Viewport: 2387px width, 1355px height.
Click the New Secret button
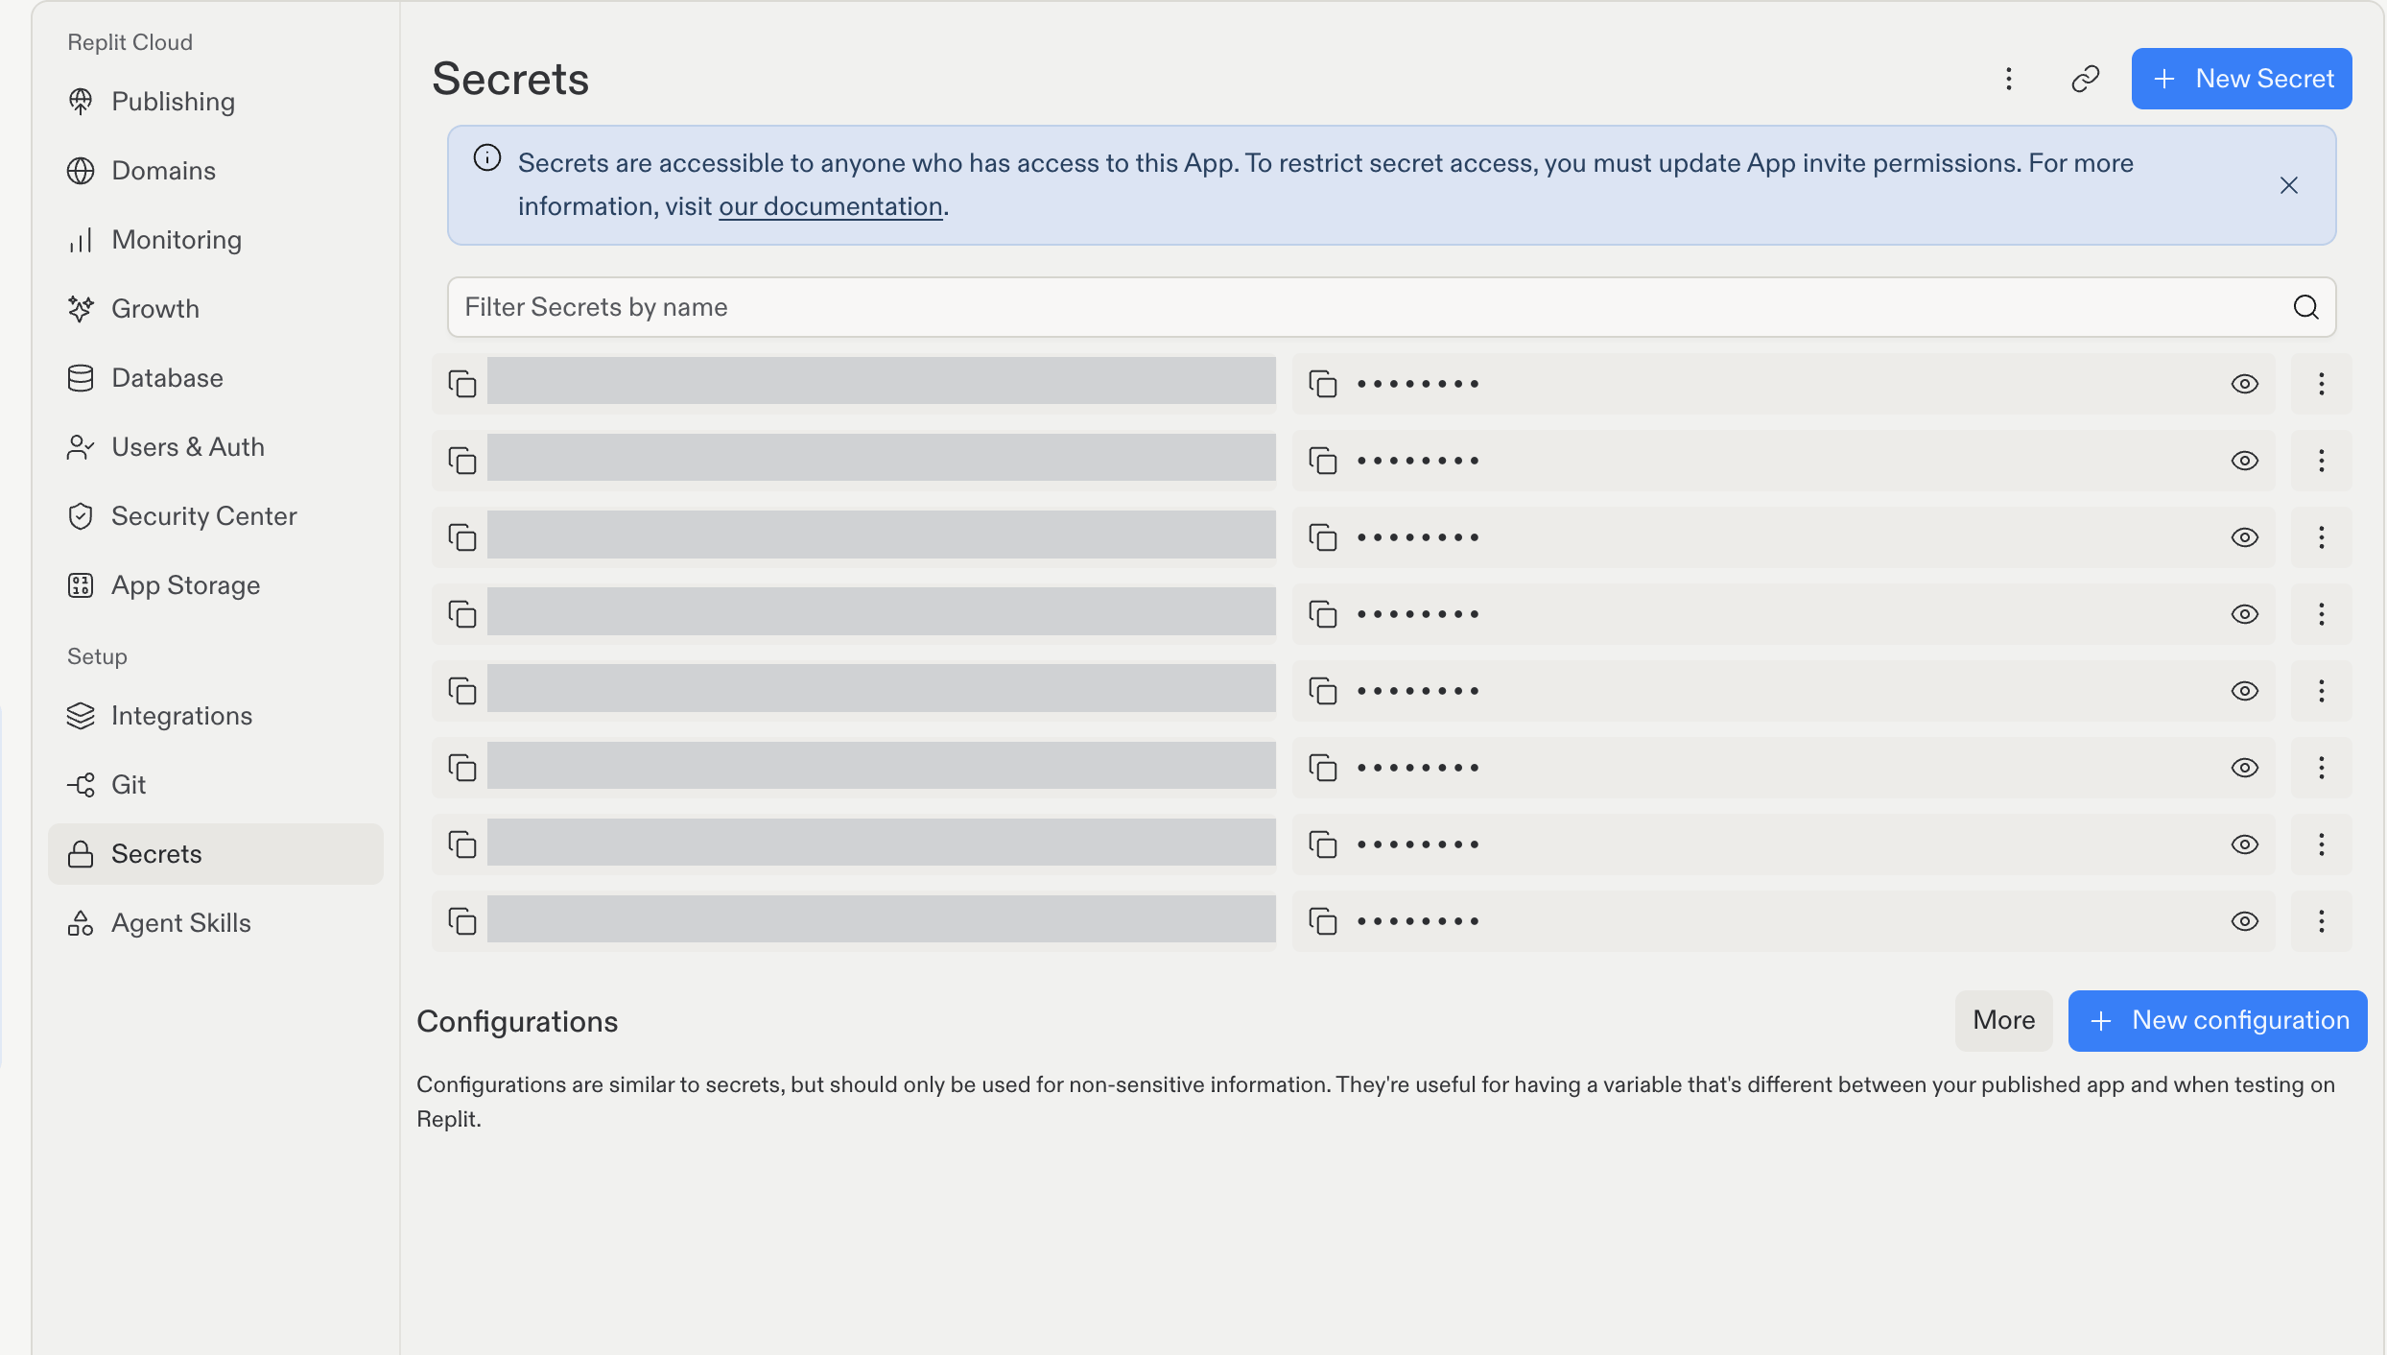point(2241,79)
